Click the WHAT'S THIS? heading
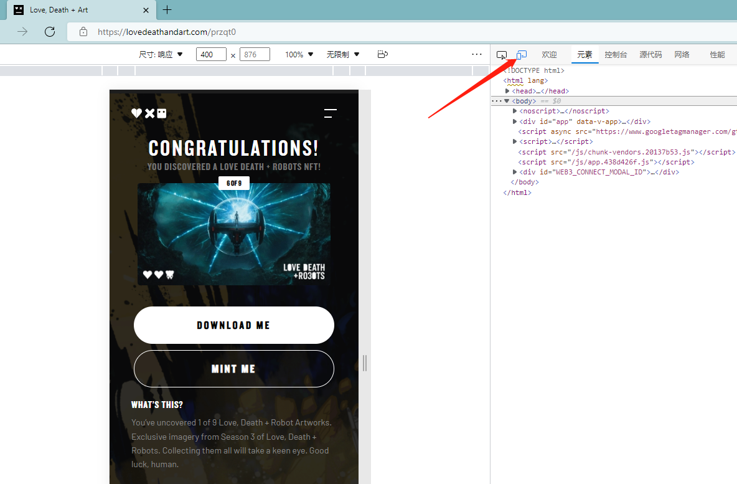 [157, 404]
